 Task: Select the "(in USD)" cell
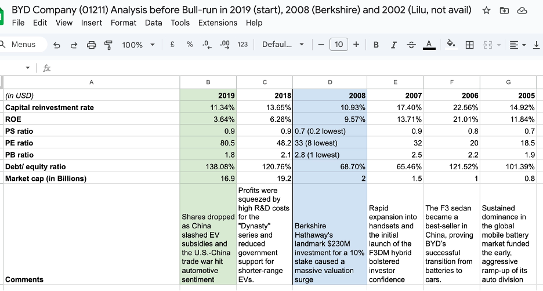coord(92,95)
